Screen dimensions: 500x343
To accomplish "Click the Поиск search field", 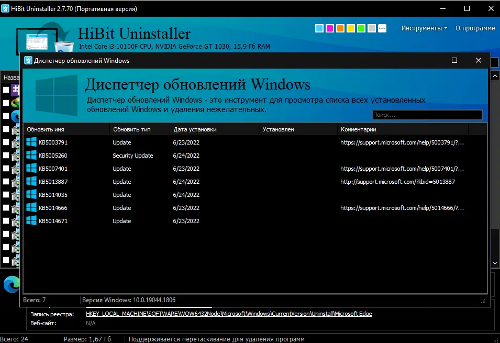I will pyautogui.click(x=427, y=115).
